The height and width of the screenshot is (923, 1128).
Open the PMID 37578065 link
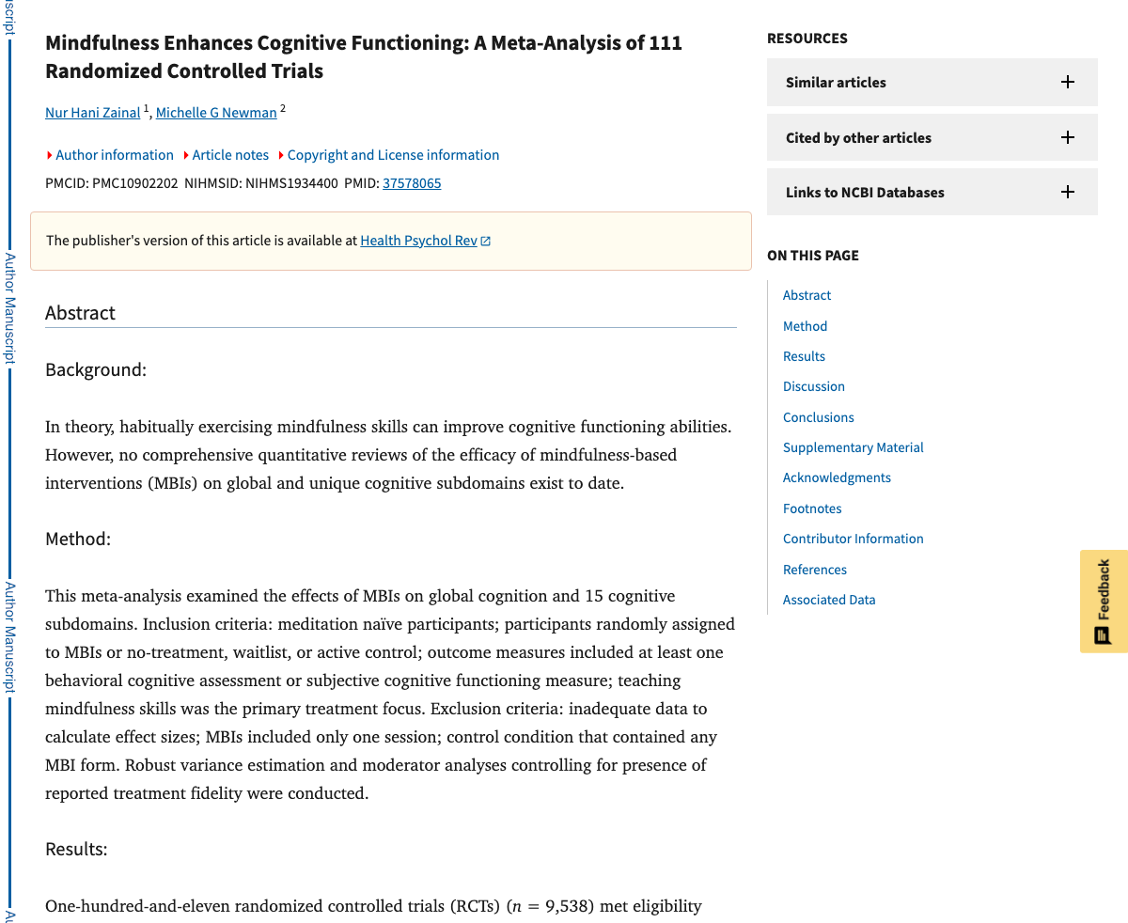coord(412,183)
